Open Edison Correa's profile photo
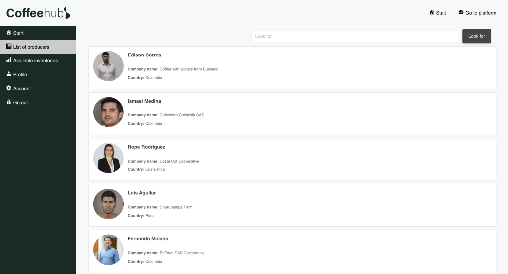The width and height of the screenshot is (508, 274). 108,66
